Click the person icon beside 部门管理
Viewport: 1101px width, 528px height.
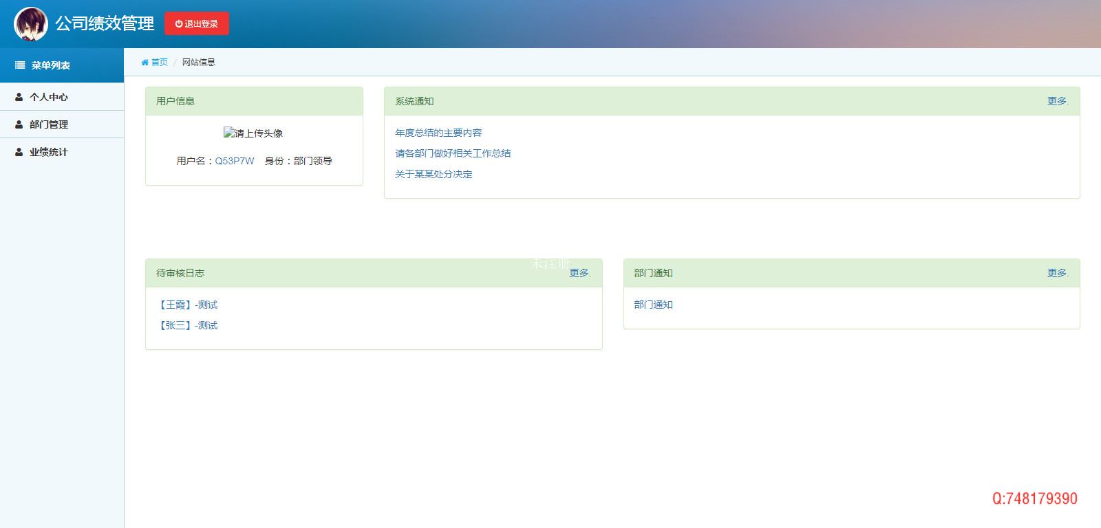[x=19, y=124]
